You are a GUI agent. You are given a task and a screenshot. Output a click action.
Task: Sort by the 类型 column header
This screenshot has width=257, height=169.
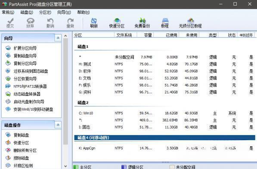tap(209, 35)
